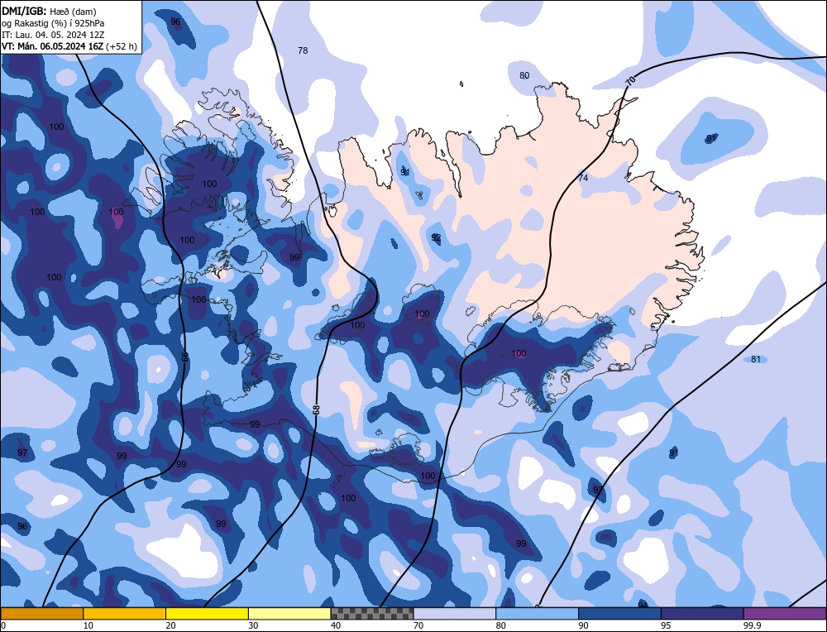The height and width of the screenshot is (632, 827).
Task: Click the purple above-99.9 legend swatch
Action: pyautogui.click(x=785, y=614)
